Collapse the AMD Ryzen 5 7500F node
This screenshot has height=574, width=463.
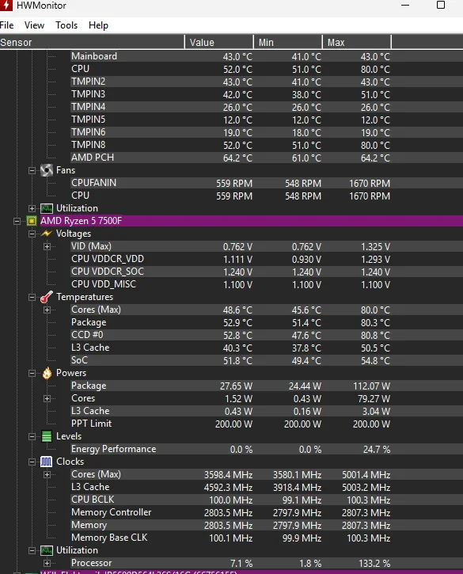pyautogui.click(x=17, y=221)
